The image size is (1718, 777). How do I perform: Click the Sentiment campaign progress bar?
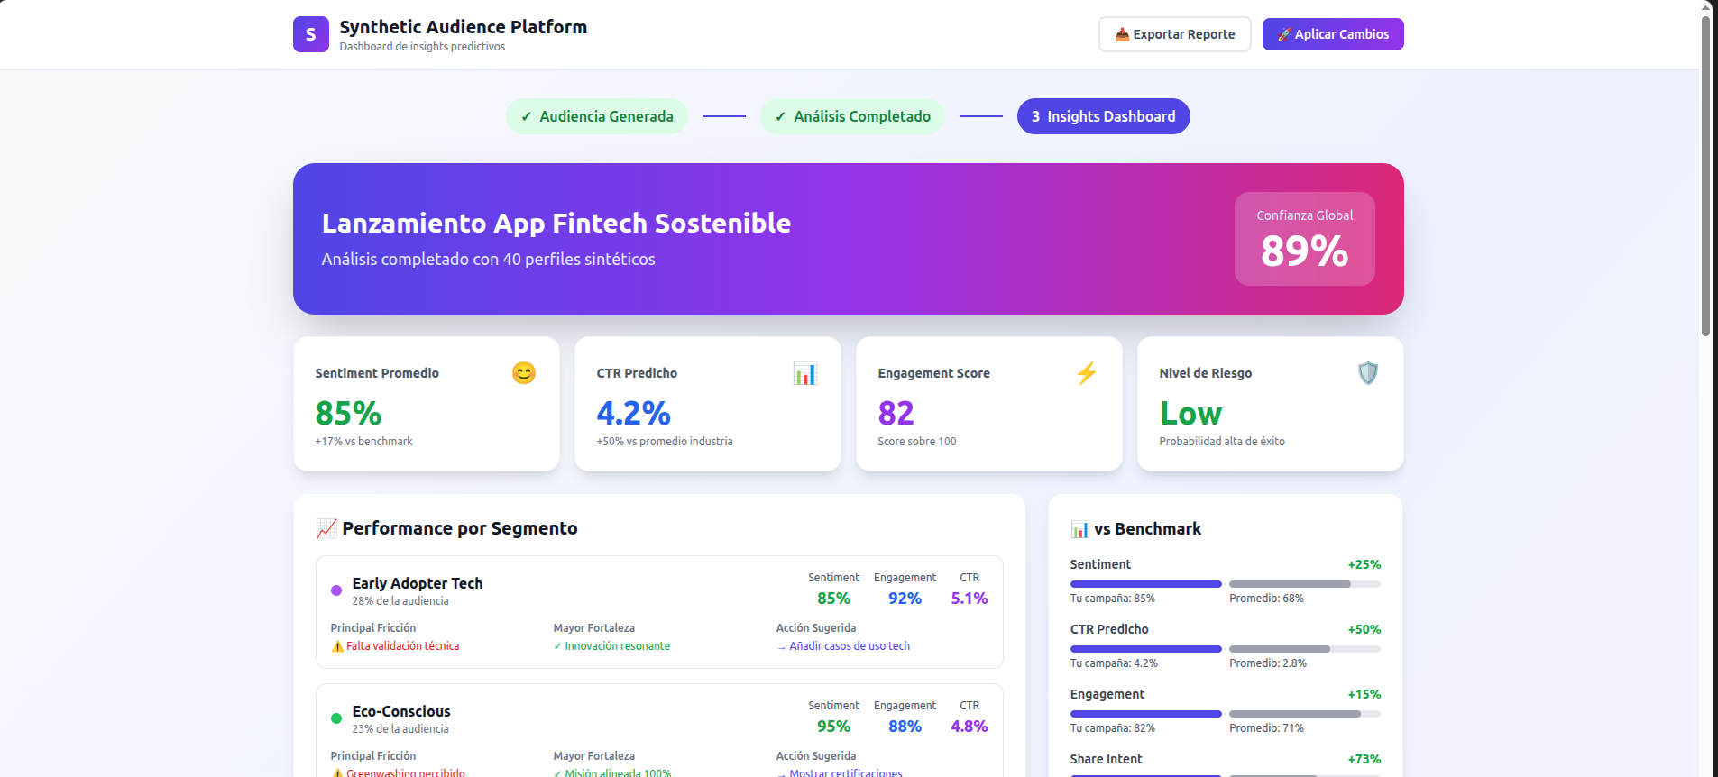[x=1145, y=584]
